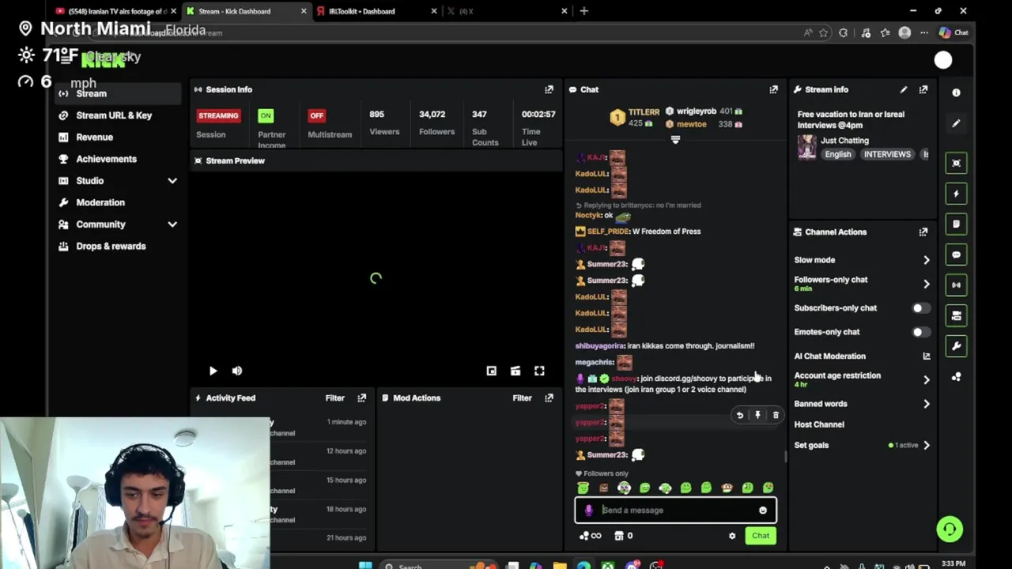This screenshot has width=1012, height=569.
Task: Pop out the Activity Feed panel
Action: pyautogui.click(x=361, y=398)
